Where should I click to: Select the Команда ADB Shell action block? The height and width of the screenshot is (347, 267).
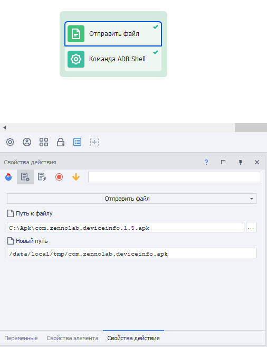[x=113, y=59]
